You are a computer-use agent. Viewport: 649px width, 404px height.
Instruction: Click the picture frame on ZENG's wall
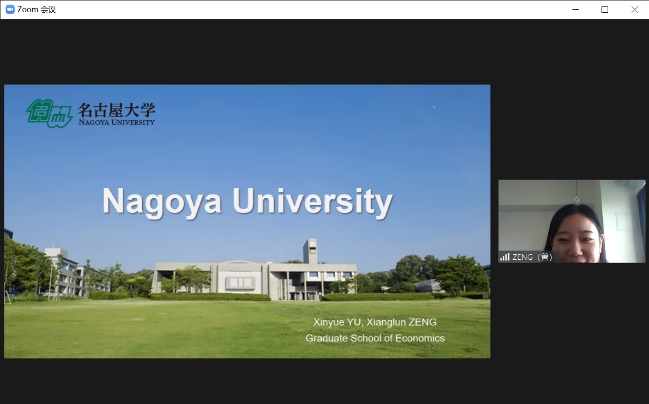click(x=625, y=221)
